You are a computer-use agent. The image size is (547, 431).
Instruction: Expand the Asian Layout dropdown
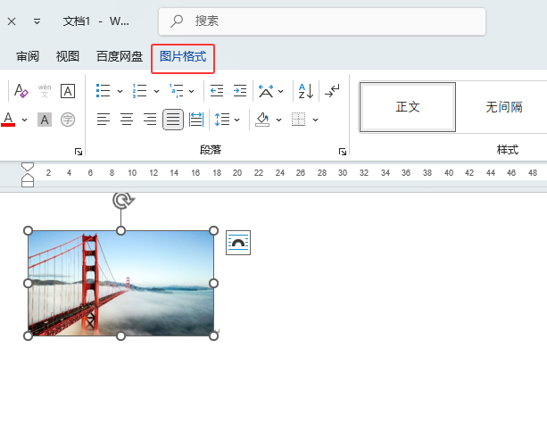point(281,91)
